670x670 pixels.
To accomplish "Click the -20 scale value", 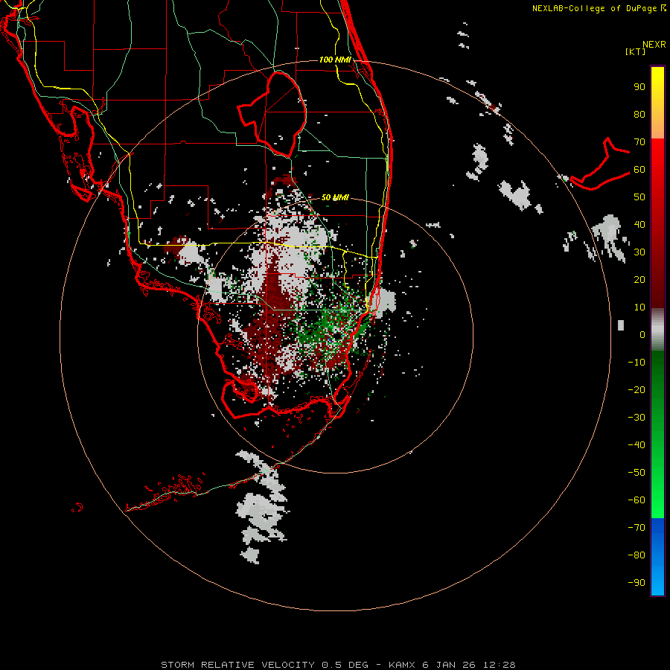I will [x=636, y=389].
